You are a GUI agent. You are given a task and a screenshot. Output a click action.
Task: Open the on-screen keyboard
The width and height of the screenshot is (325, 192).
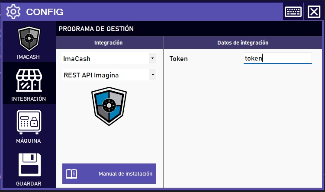click(x=293, y=12)
